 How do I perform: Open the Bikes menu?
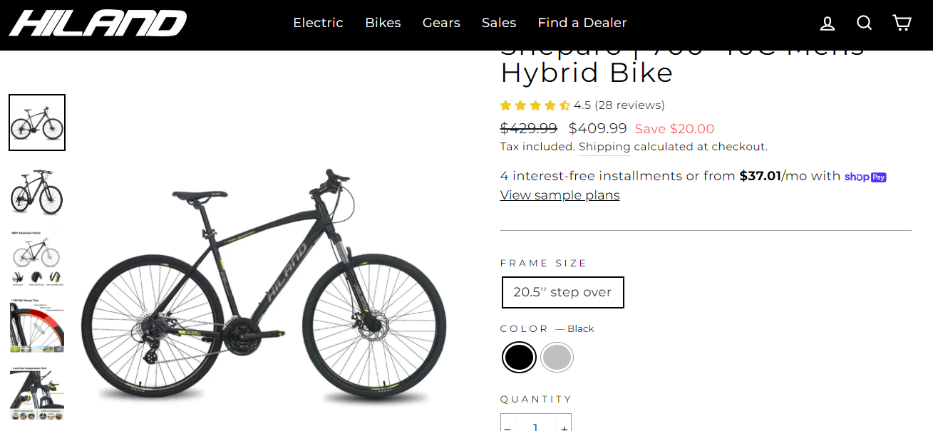(x=383, y=23)
